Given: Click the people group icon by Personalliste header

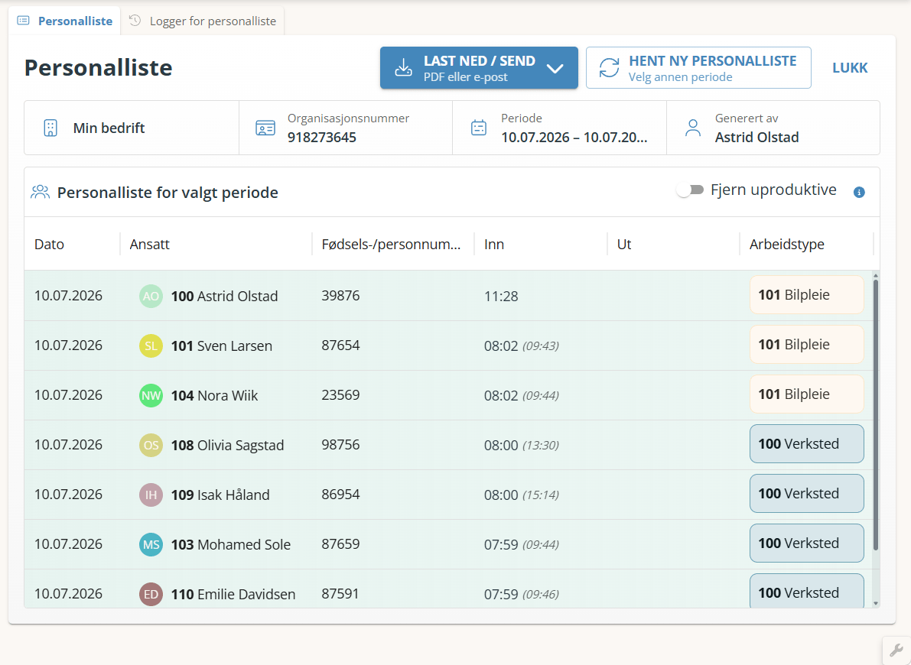Looking at the screenshot, I should click(x=40, y=192).
